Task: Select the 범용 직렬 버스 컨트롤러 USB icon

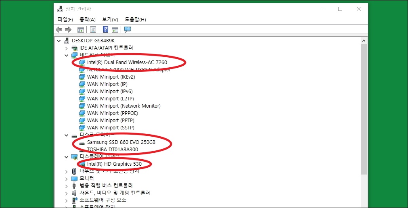Action: coord(74,186)
